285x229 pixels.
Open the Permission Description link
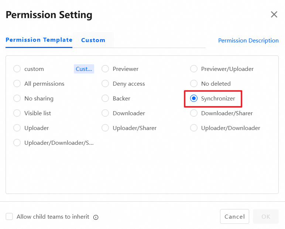coord(248,41)
